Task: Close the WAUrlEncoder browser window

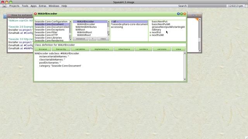Action: click(35, 14)
